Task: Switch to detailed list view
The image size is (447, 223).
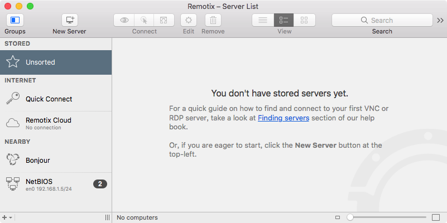Action: pyautogui.click(x=283, y=20)
